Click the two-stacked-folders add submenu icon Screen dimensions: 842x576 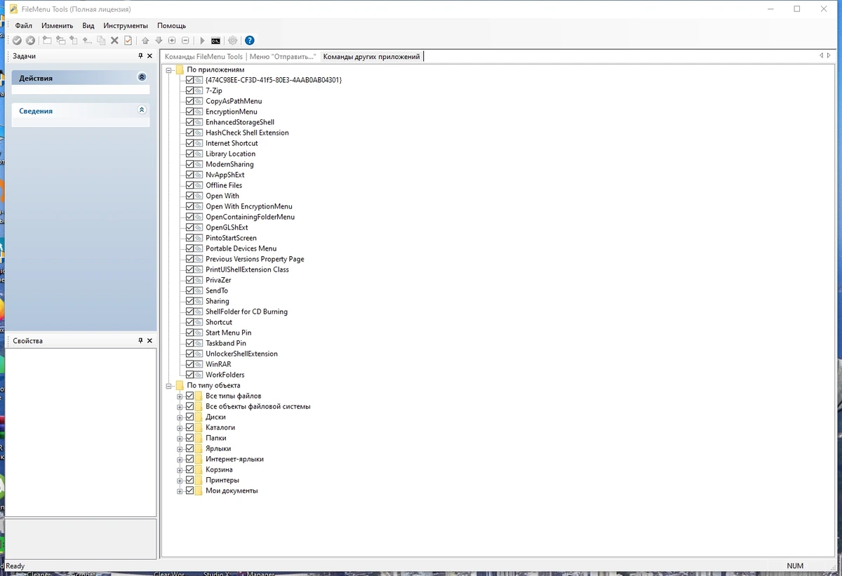click(61, 41)
